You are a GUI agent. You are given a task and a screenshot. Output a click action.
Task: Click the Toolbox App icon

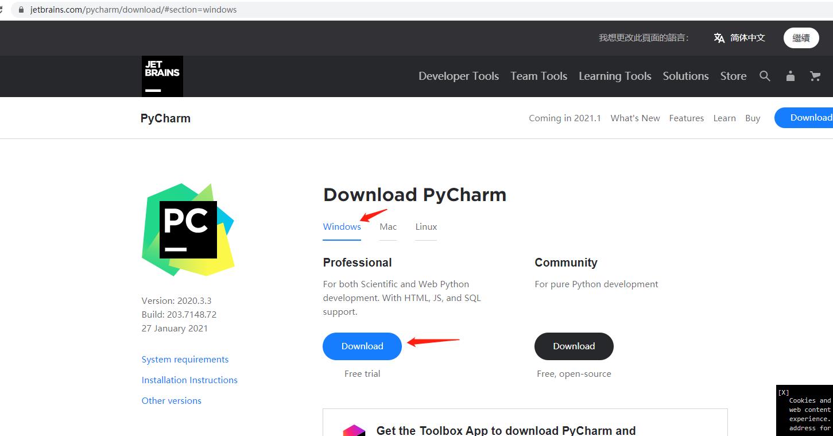pos(354,430)
